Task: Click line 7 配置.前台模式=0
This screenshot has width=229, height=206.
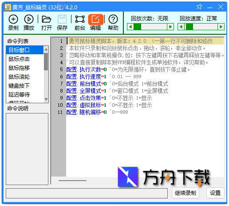Action: click(87, 84)
